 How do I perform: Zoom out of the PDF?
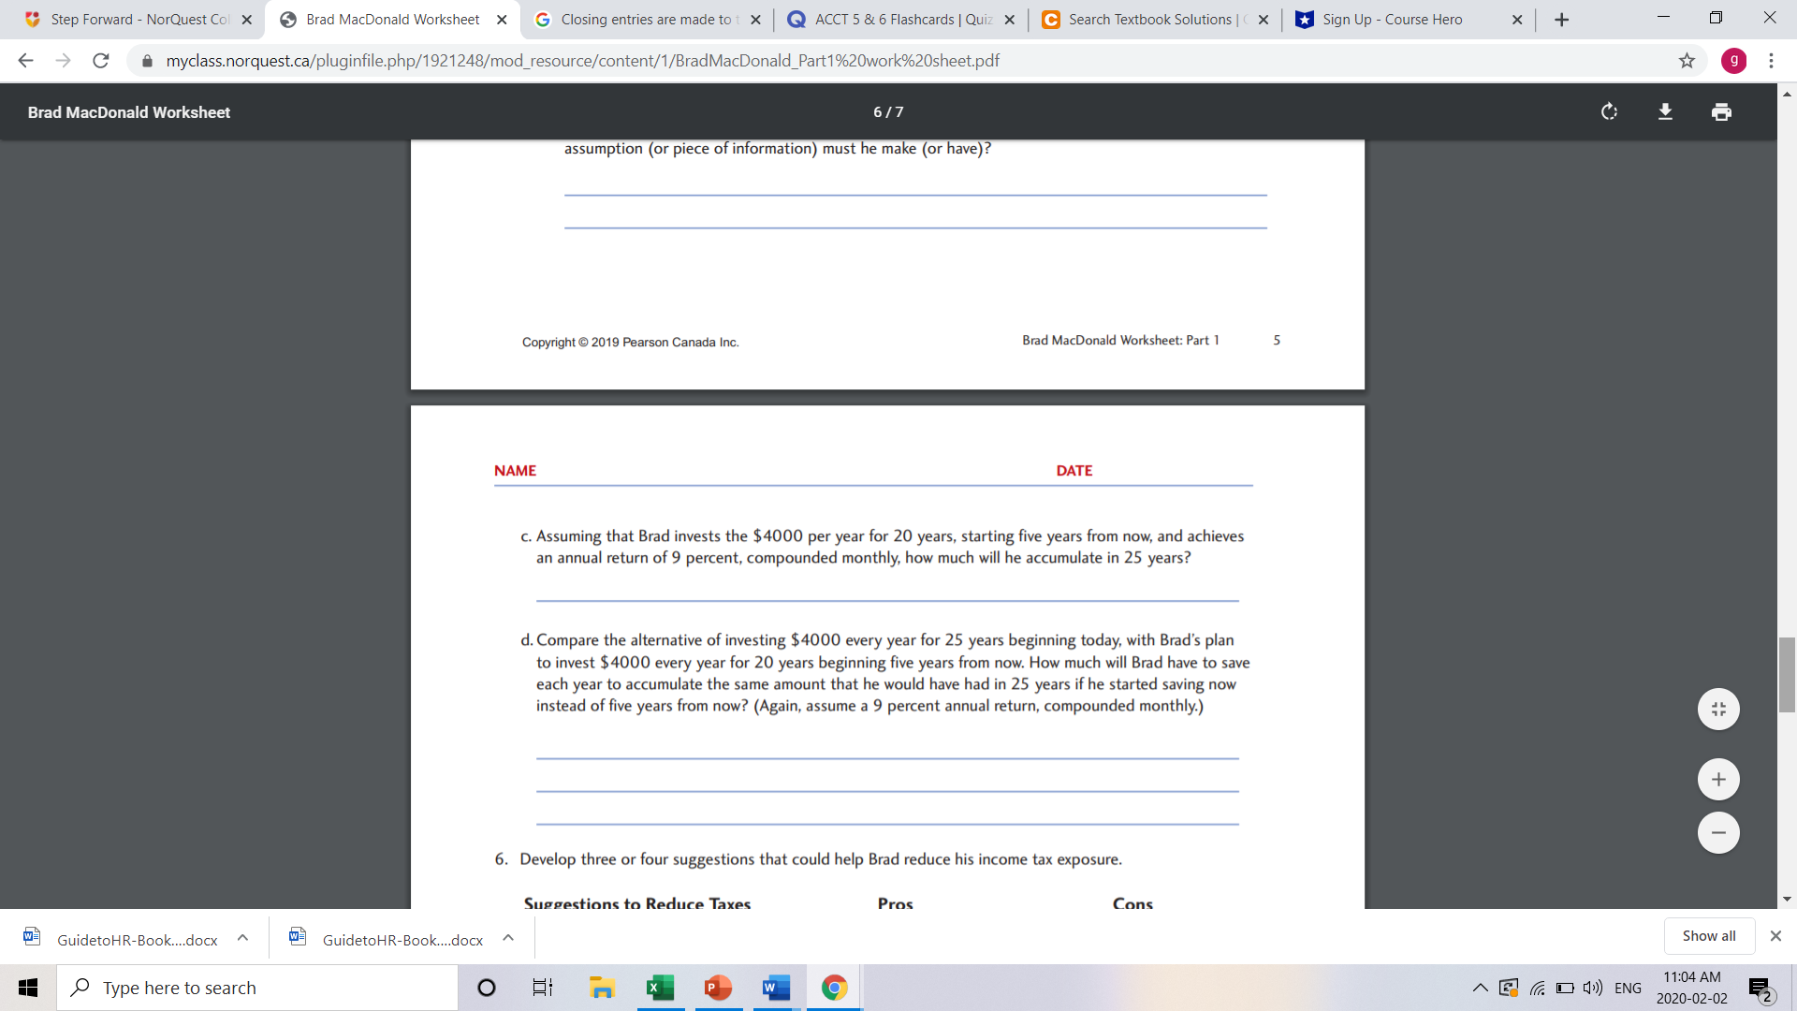(1718, 833)
